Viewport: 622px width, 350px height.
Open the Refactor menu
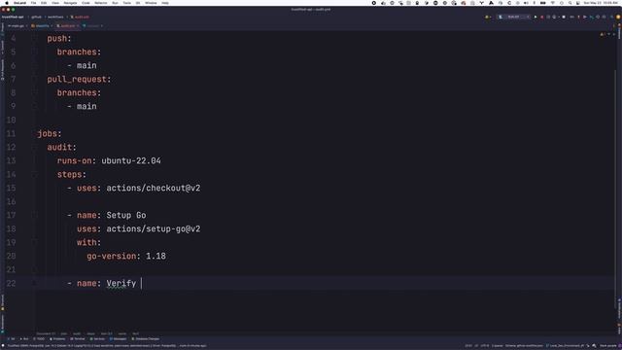coord(101,3)
